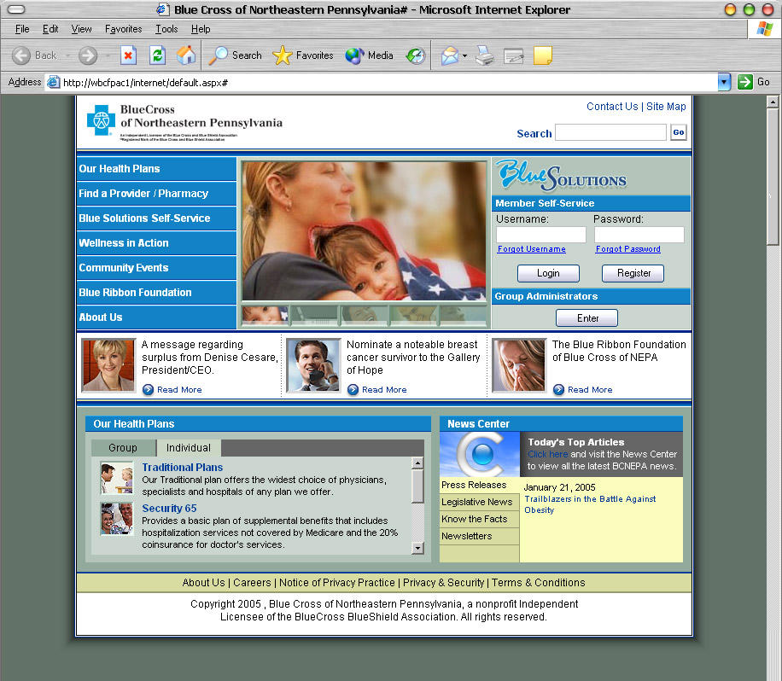
Task: Open Legislative News in News Center
Action: click(x=479, y=502)
